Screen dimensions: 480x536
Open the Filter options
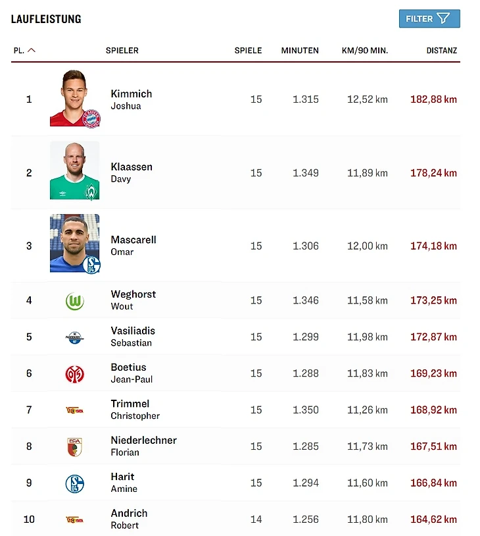[429, 18]
